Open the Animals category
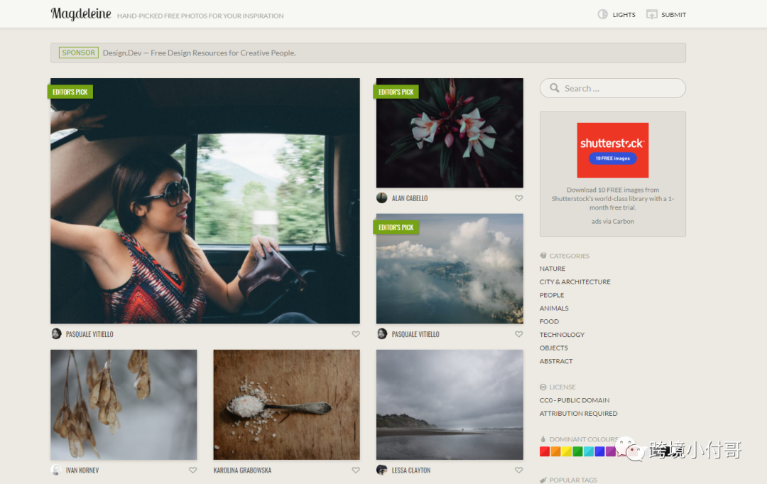 554,308
